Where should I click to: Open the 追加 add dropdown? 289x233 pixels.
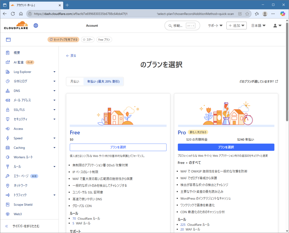point(237,25)
